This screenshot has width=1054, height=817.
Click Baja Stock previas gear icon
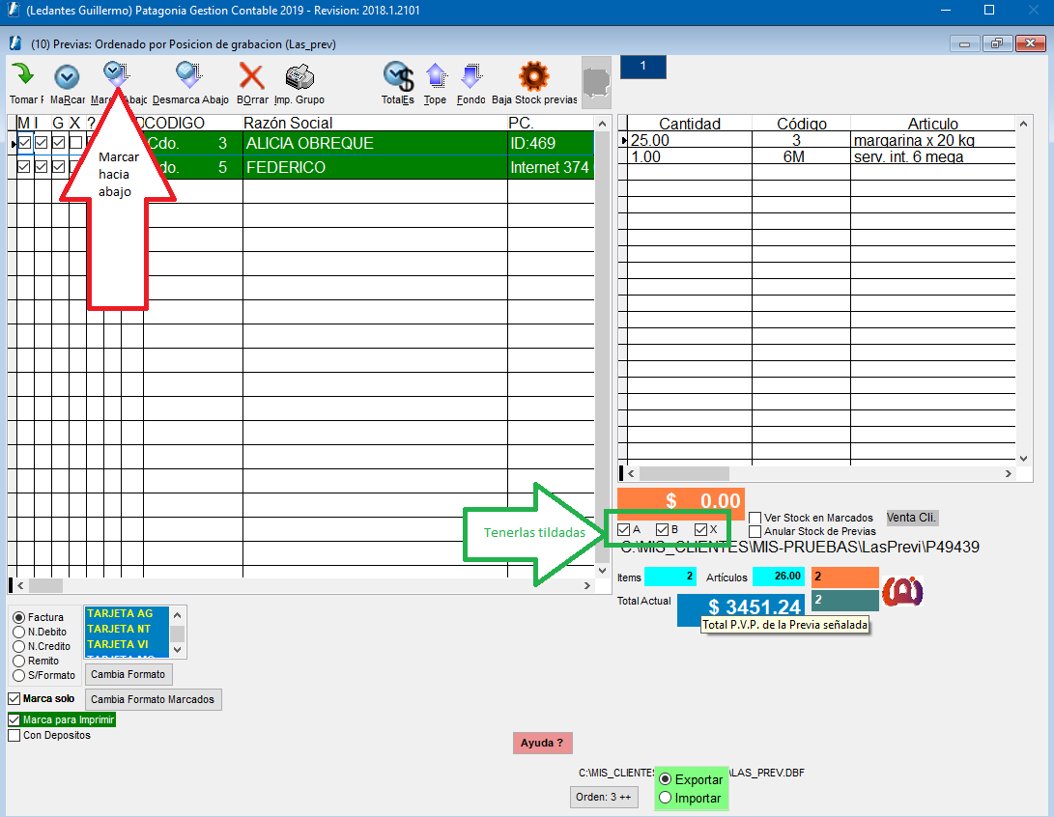click(x=533, y=76)
